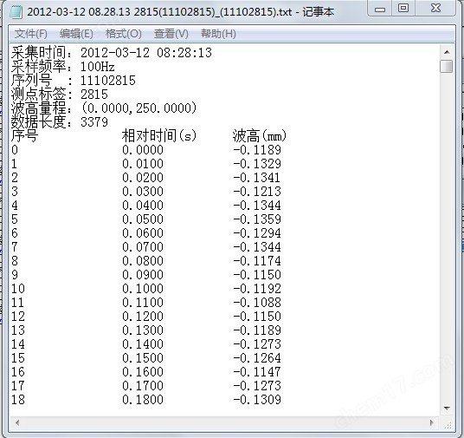Image resolution: width=464 pixels, height=438 pixels.
Task: Click wave height value -0.1213
Action: [x=257, y=192]
